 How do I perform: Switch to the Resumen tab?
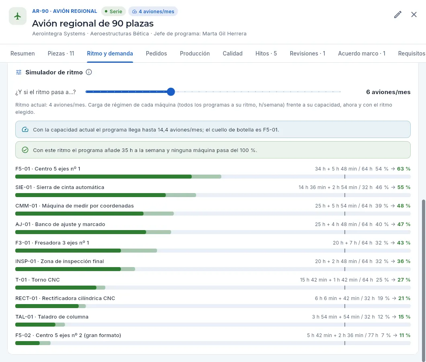pos(23,53)
